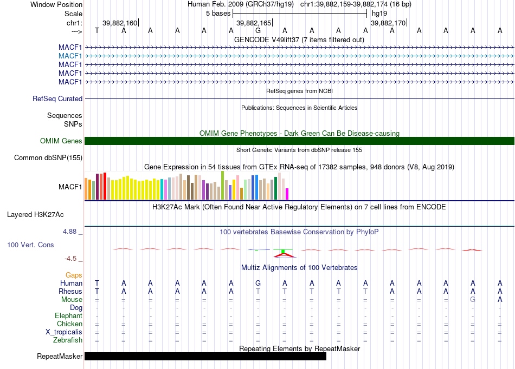The image size is (515, 369).
Task: Click the 39,882,160 coordinate marker
Action: [x=120, y=23]
